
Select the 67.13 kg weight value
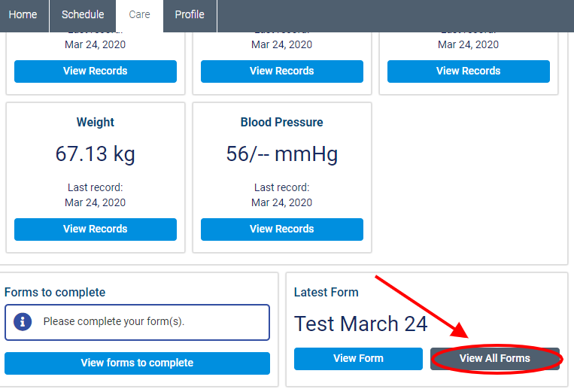[96, 154]
